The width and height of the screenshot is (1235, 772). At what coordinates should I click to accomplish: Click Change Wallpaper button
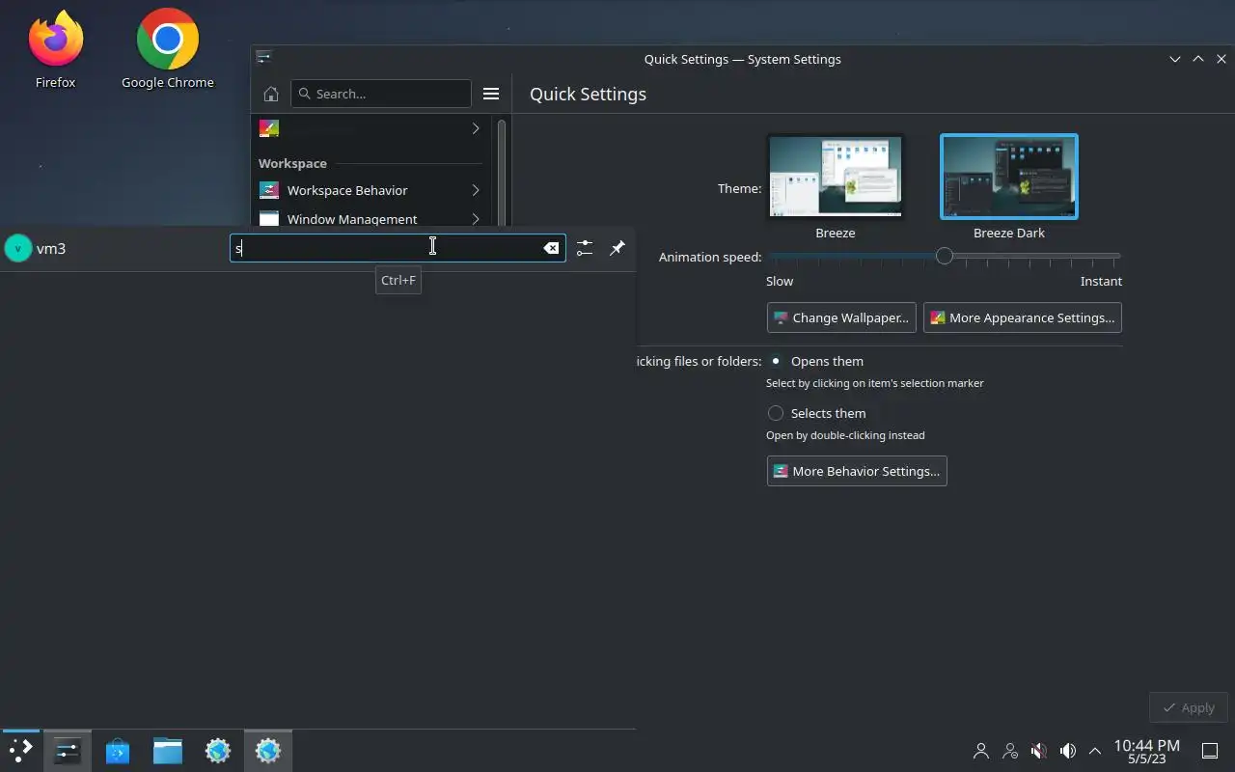tap(841, 317)
